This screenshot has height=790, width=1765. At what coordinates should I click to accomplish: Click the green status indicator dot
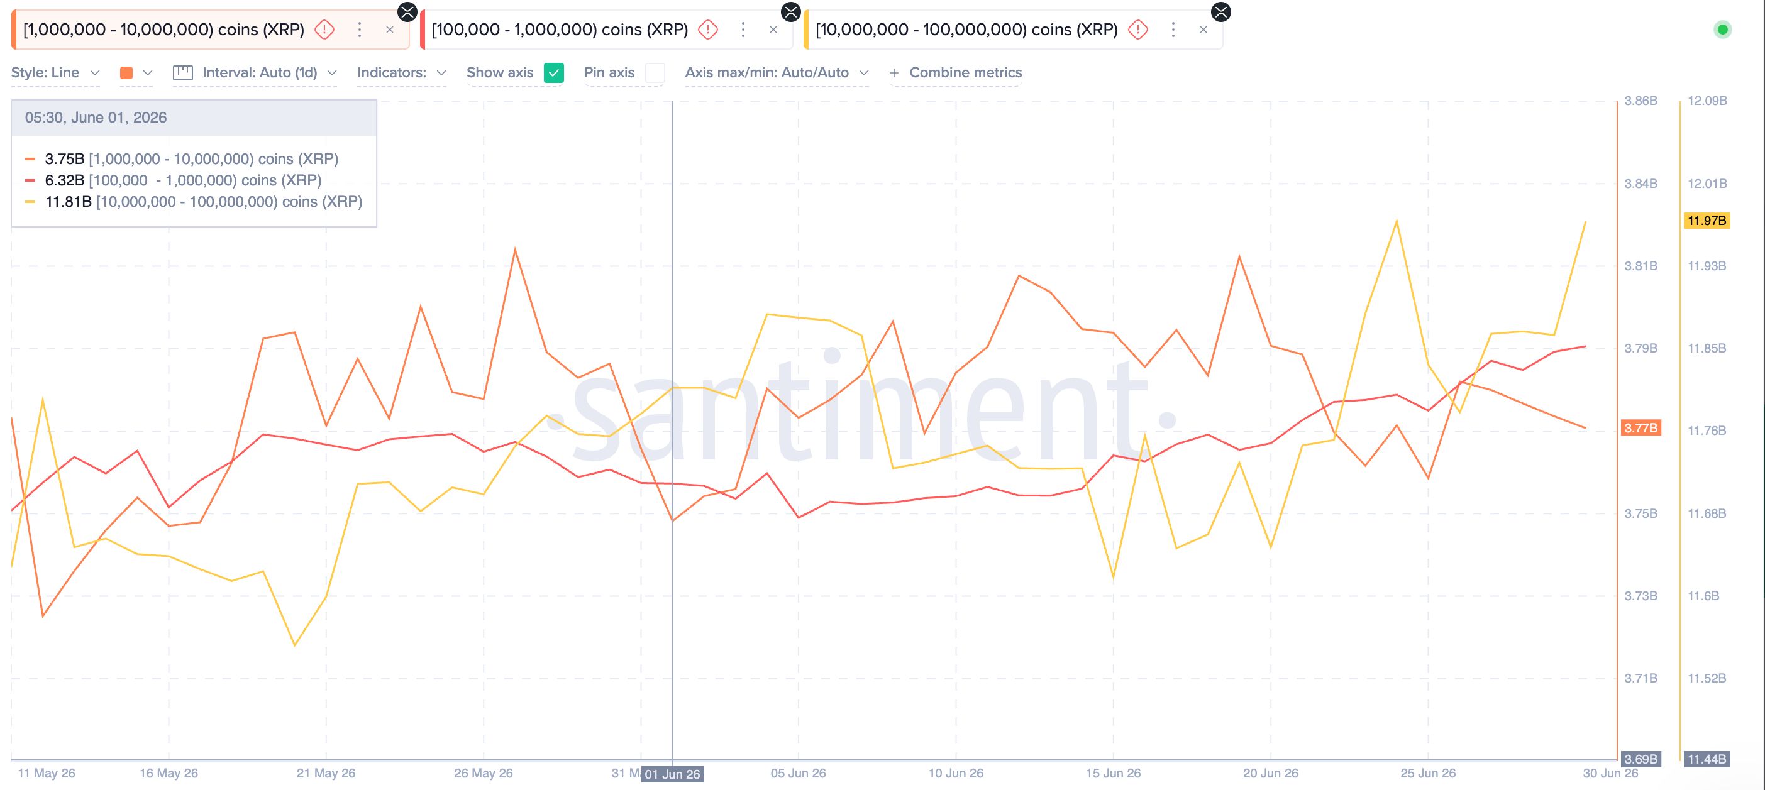pos(1722,30)
